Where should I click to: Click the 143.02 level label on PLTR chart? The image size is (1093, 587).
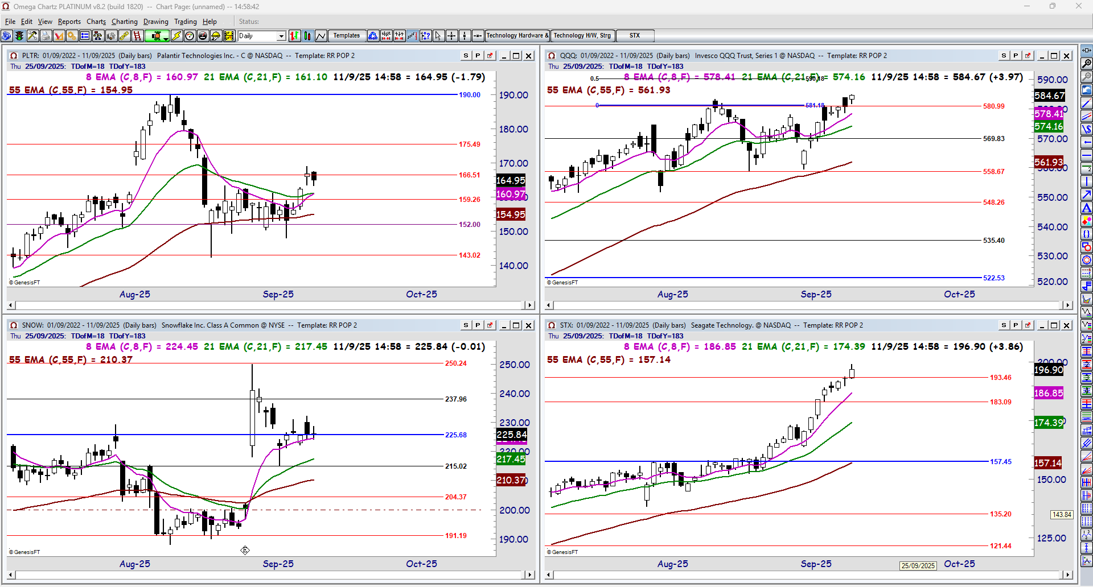click(470, 255)
